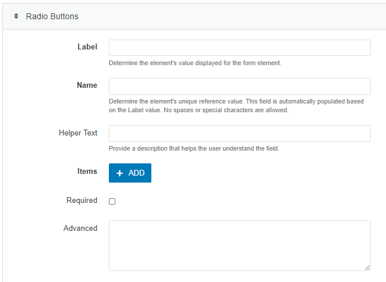This screenshot has width=386, height=282.
Task: Click the Advanced textarea resize handle
Action: tap(367, 267)
